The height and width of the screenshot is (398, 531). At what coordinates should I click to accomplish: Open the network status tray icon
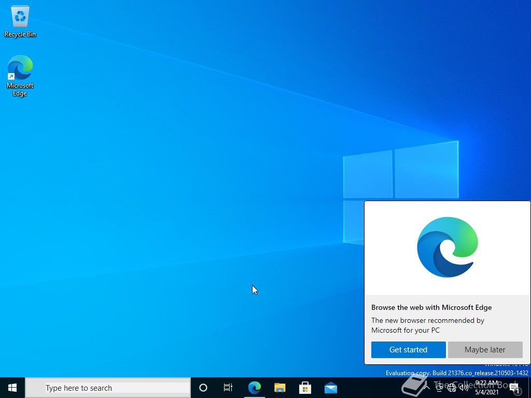point(452,388)
